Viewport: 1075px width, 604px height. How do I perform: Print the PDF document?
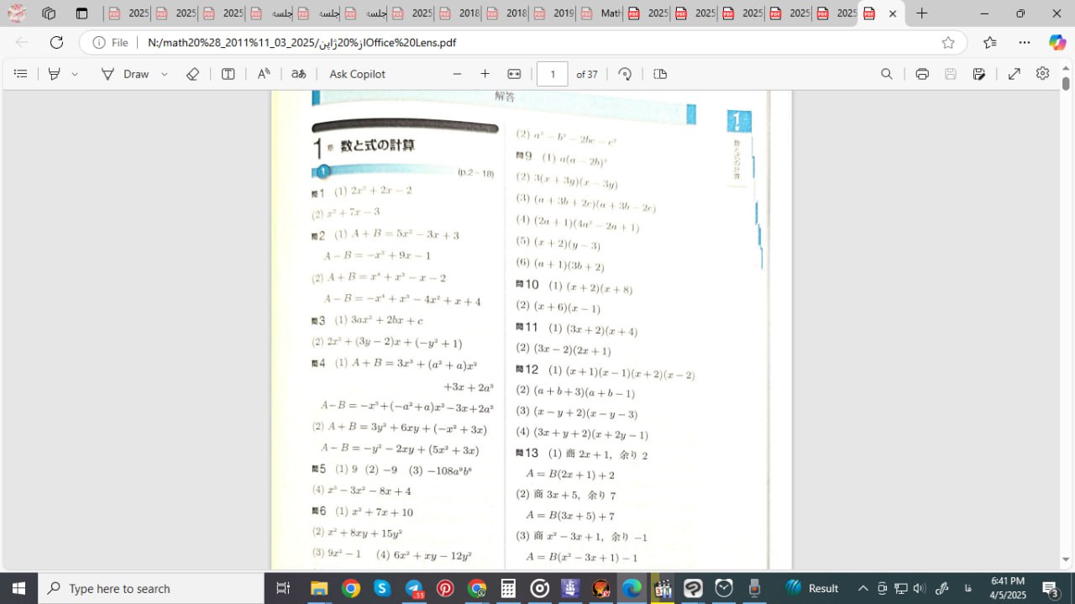922,74
